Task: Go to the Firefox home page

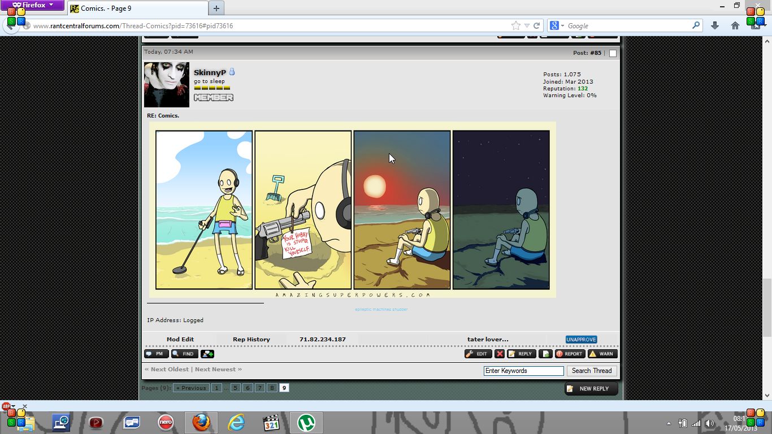Action: pyautogui.click(x=735, y=25)
